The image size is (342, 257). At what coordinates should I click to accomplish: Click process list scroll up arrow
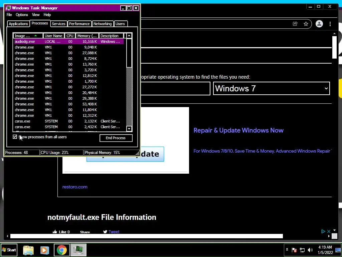[x=129, y=36]
